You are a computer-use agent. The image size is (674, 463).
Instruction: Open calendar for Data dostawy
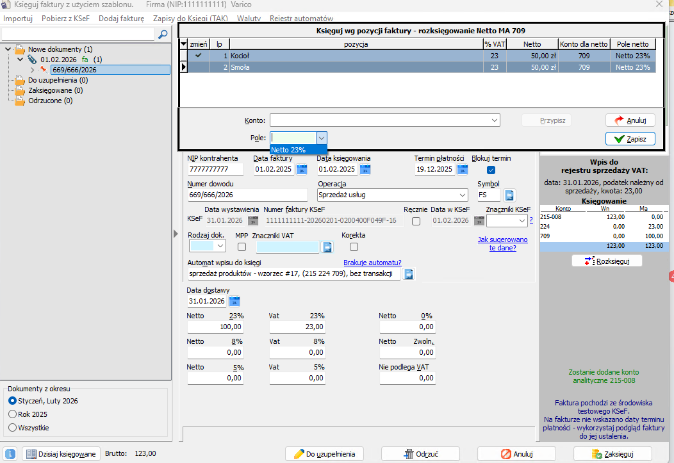(x=234, y=301)
